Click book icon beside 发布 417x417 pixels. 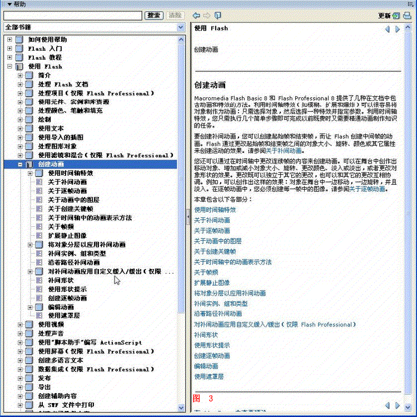[x=29, y=378]
